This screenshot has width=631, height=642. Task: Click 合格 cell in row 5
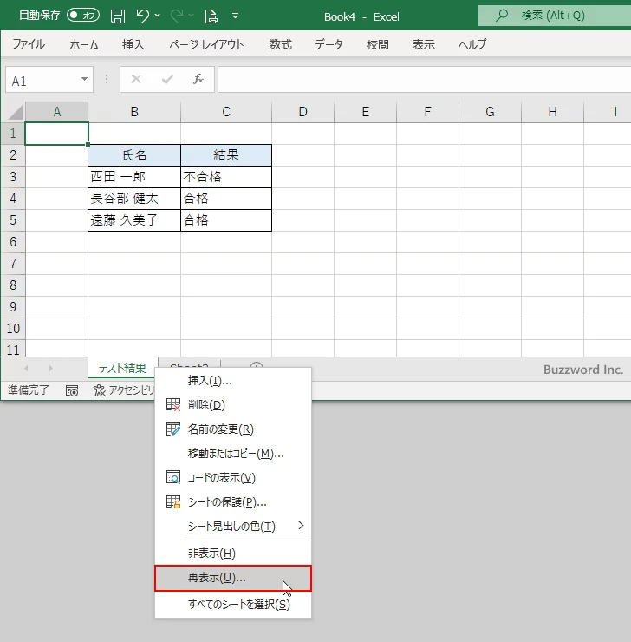coord(226,220)
